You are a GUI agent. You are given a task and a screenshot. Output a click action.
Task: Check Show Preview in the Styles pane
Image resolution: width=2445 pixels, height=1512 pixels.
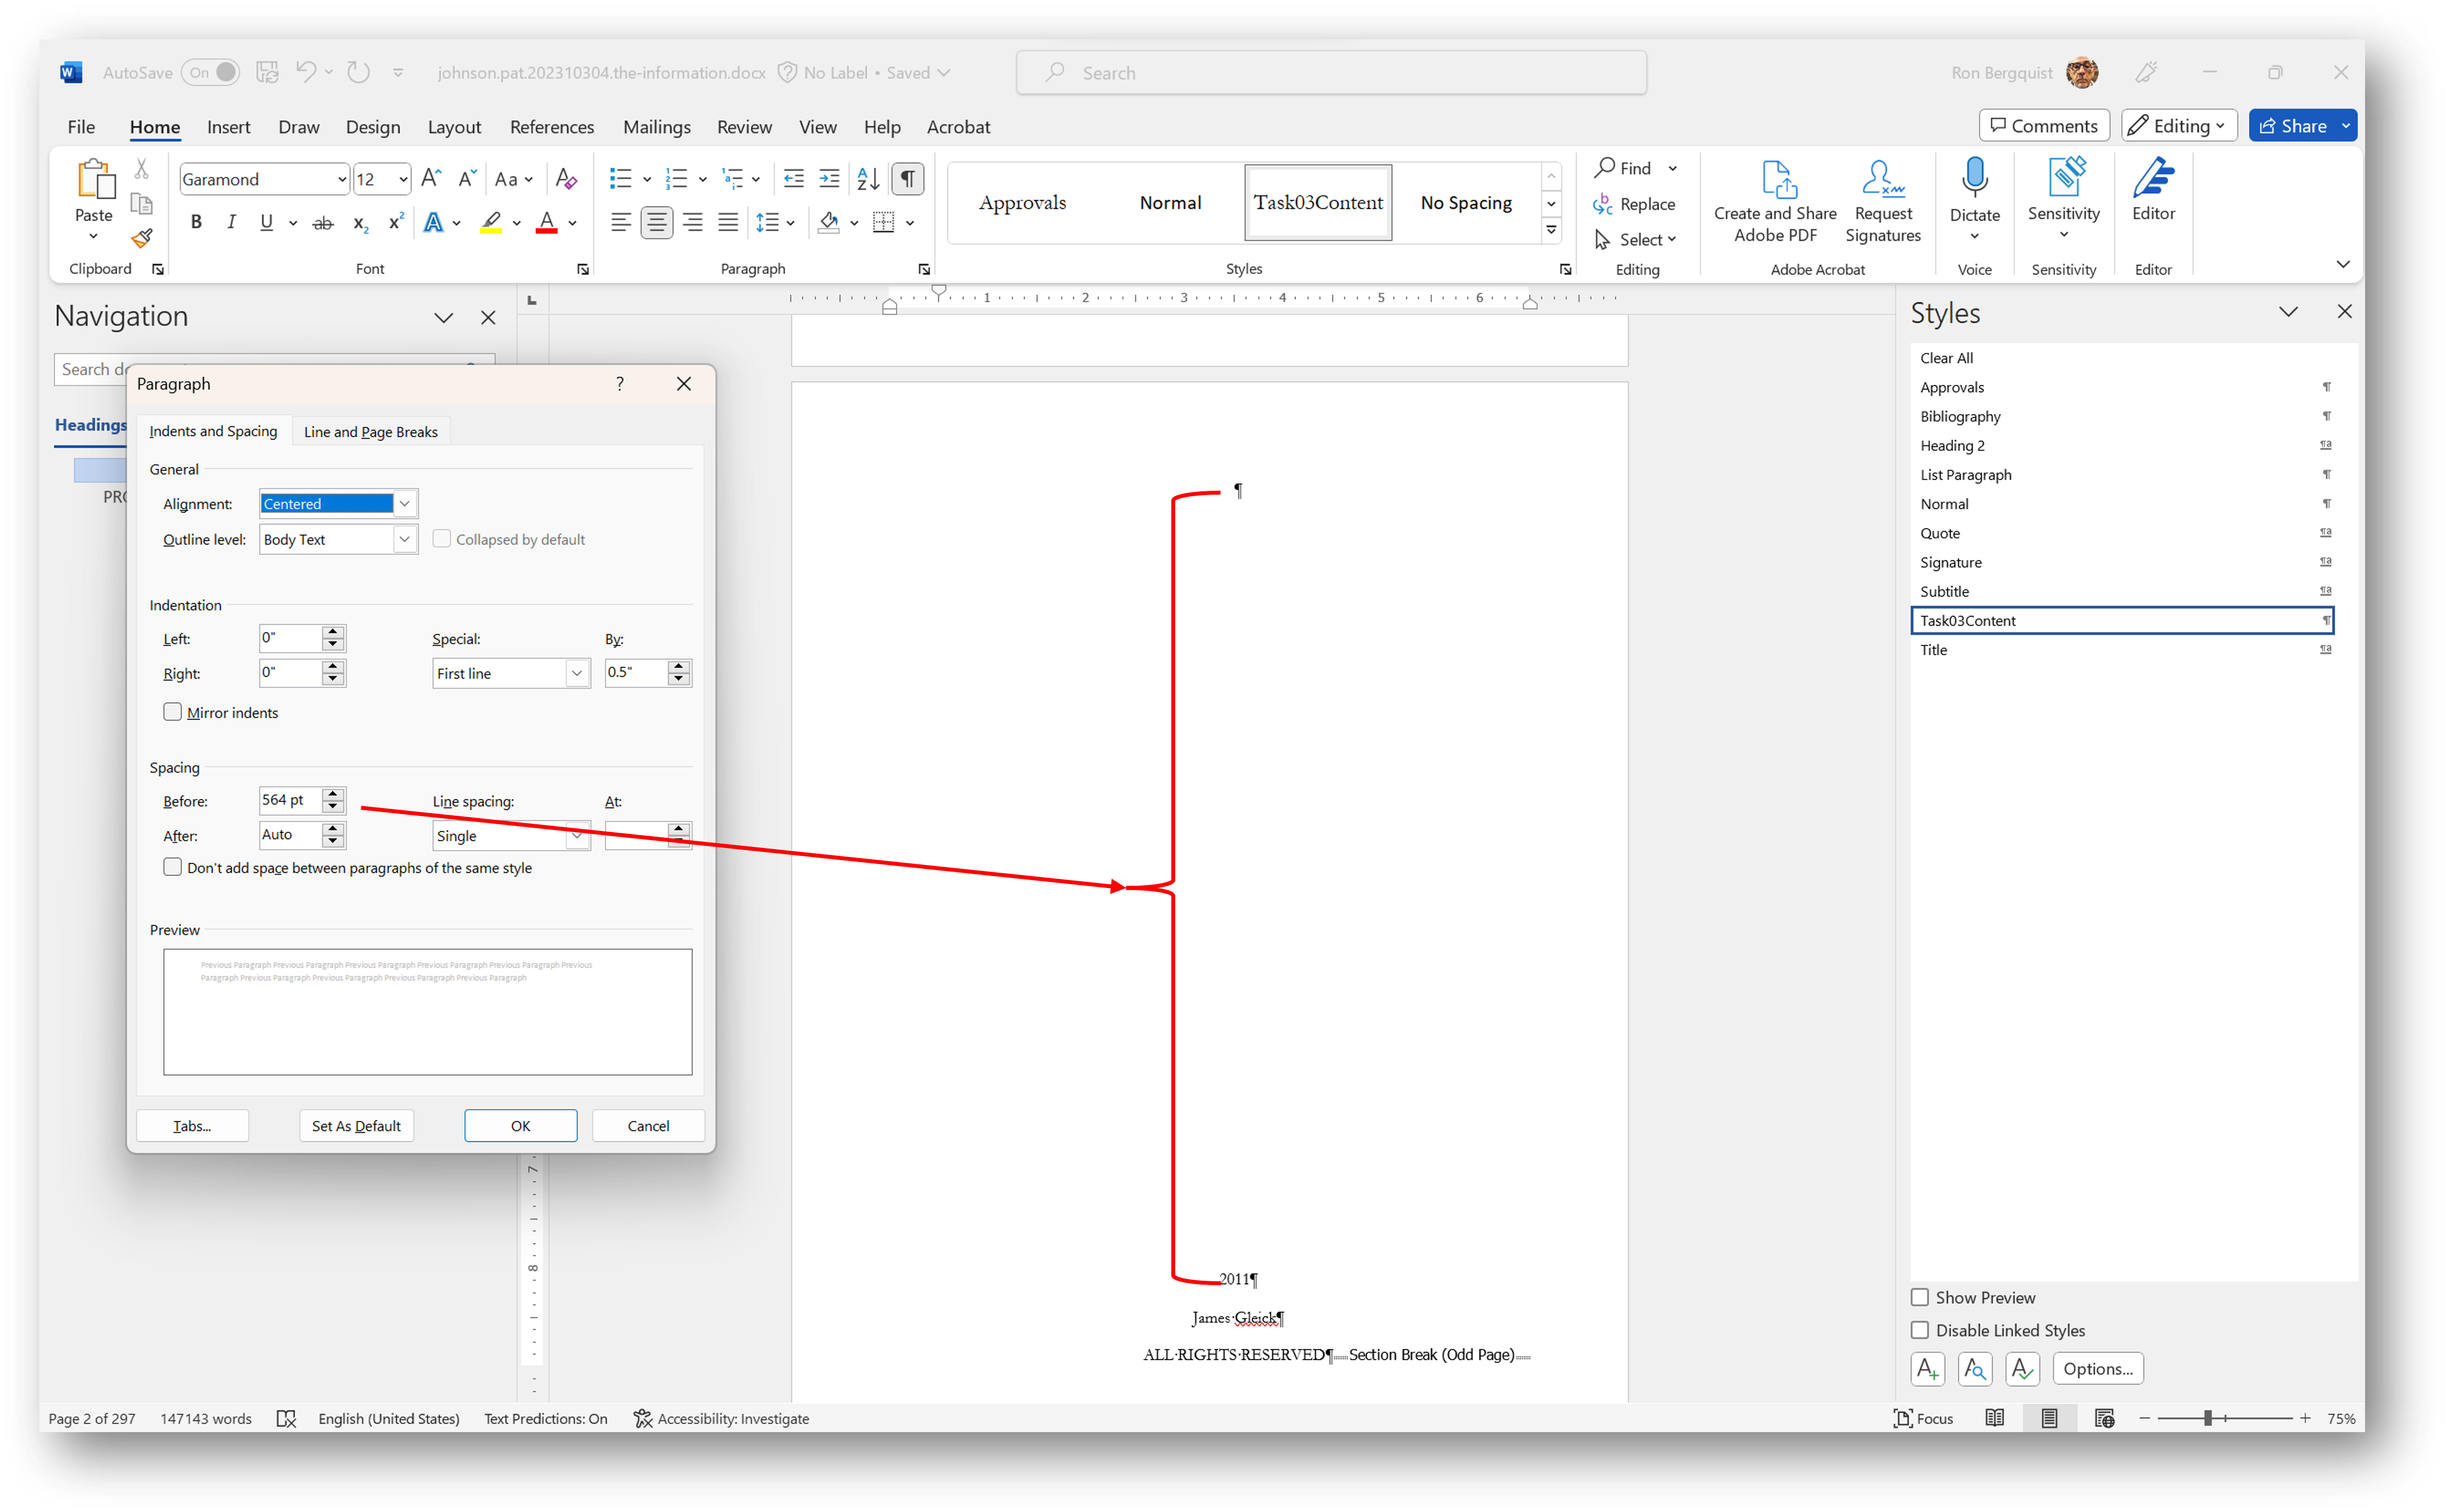(1920, 1297)
